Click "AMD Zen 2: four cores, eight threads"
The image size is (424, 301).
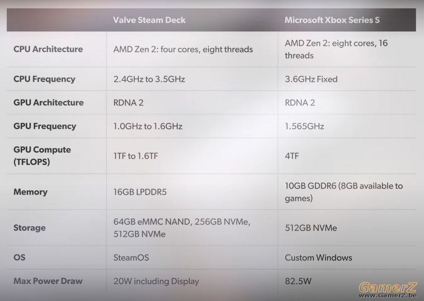[183, 49]
